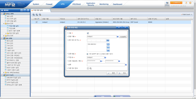This screenshot has height=99, width=196.
Task: Collapse the SSL VPN menu section
Action: [2, 38]
